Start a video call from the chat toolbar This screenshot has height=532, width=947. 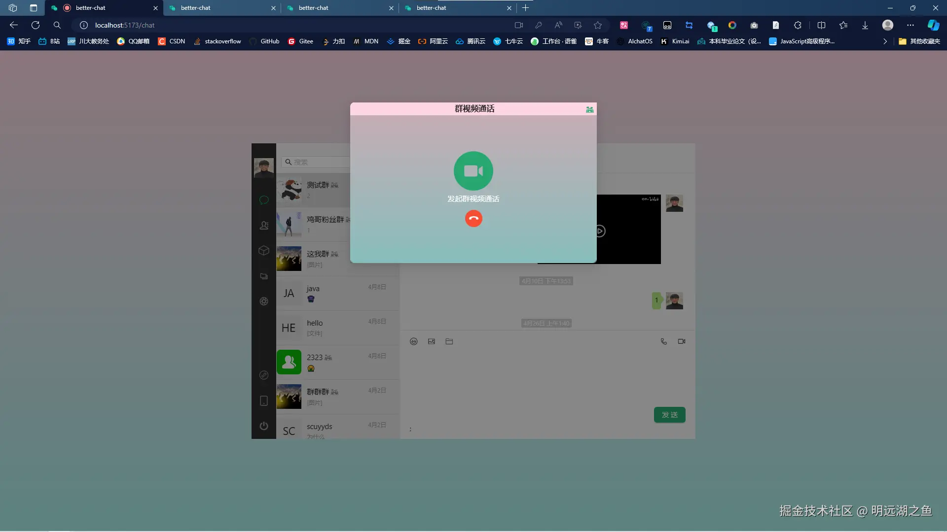[681, 341]
